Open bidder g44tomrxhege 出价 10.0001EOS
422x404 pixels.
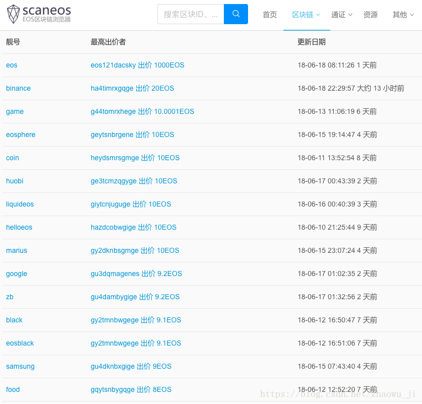click(x=142, y=112)
